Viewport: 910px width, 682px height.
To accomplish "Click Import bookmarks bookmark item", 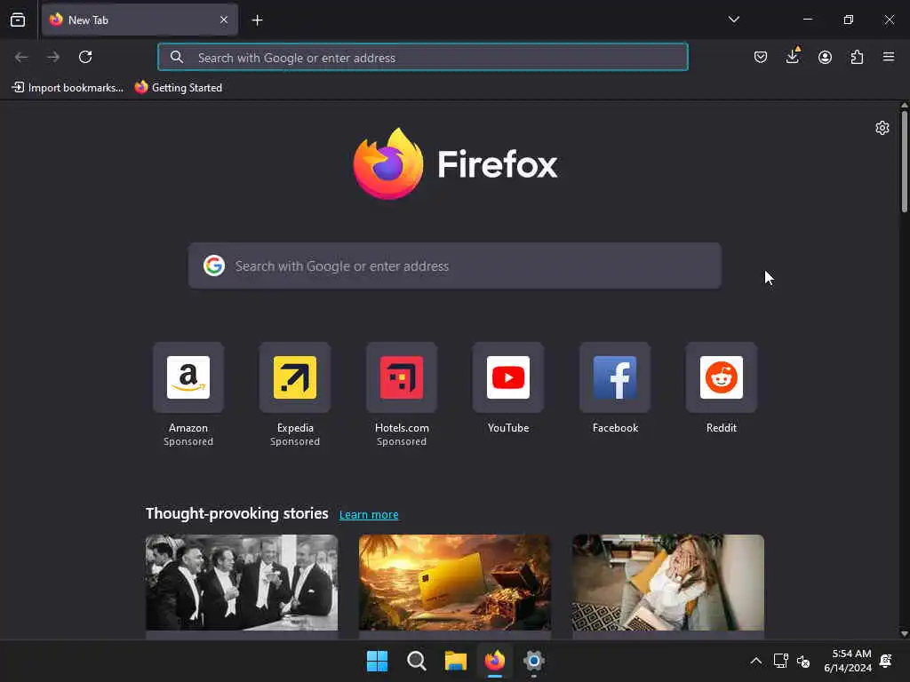I will (x=68, y=88).
